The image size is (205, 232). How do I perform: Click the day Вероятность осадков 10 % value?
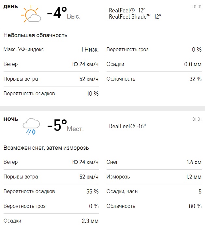[x=92, y=94]
